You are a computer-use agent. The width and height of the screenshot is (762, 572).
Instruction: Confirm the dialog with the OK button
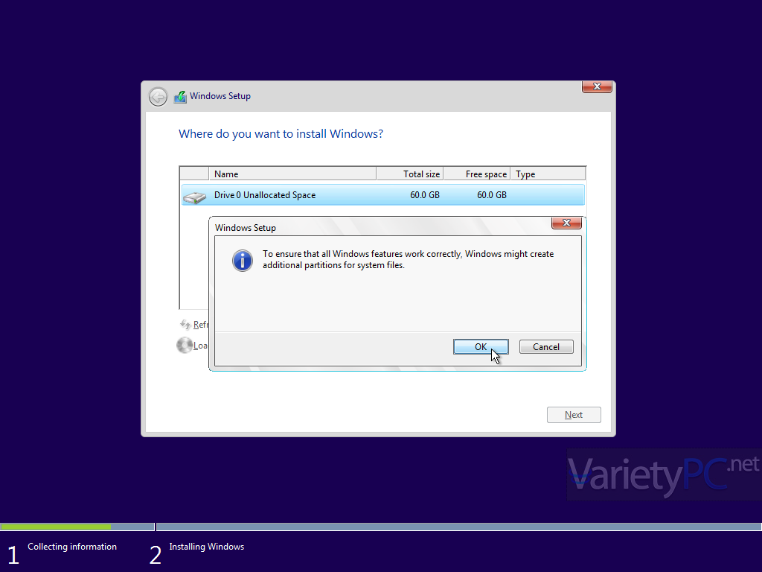(x=481, y=347)
